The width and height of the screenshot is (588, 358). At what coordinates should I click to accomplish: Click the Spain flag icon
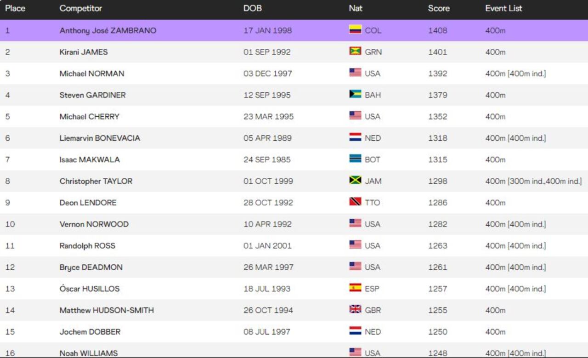(x=355, y=288)
